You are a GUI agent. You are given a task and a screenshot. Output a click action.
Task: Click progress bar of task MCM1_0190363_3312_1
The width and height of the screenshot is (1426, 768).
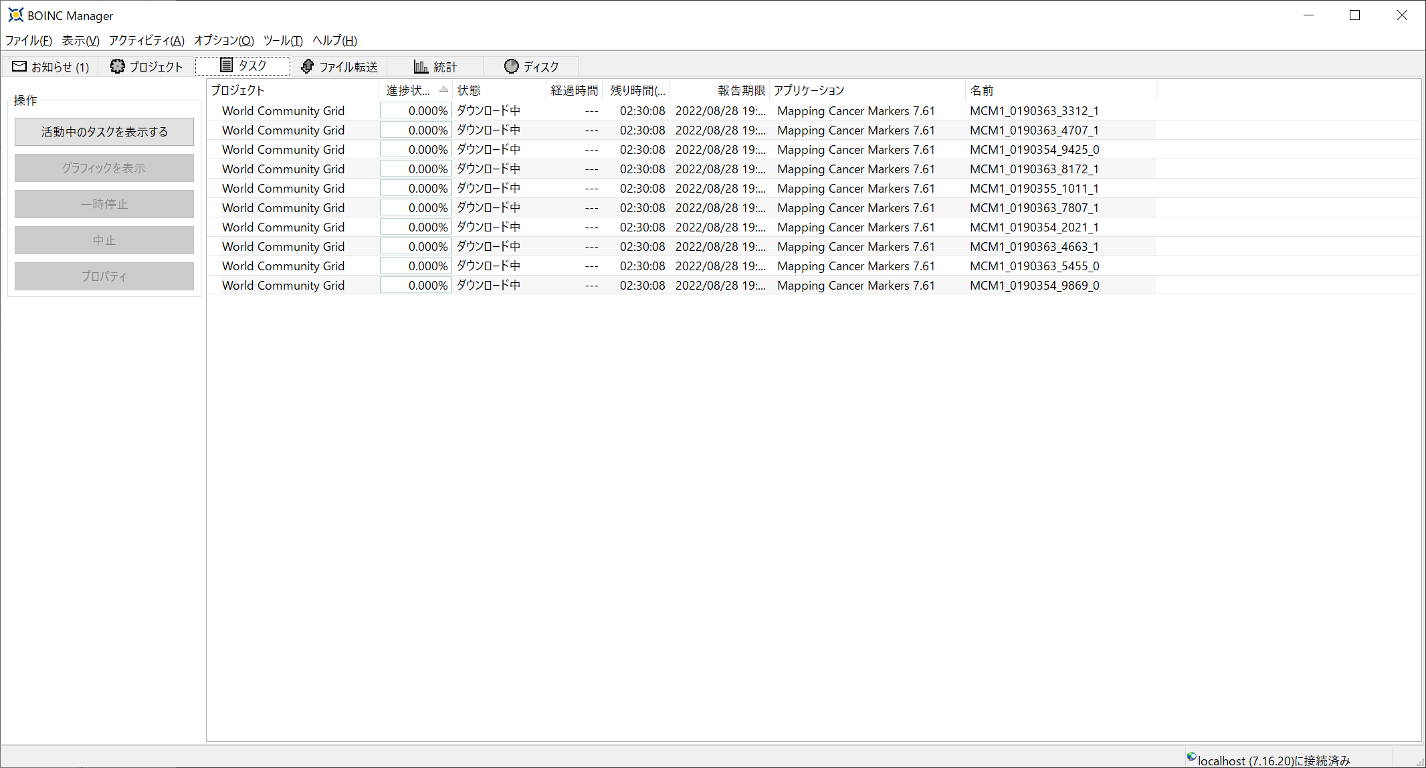pyautogui.click(x=416, y=111)
